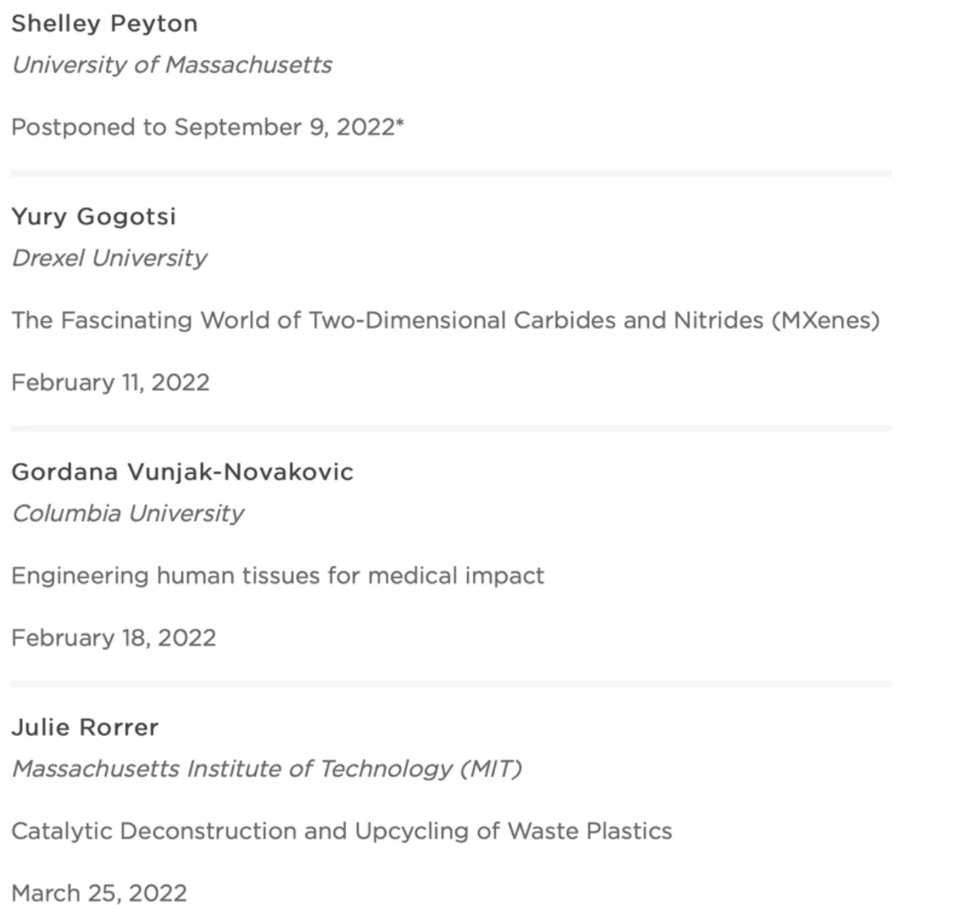Open the Julie Rorrer speaker entry

point(85,727)
